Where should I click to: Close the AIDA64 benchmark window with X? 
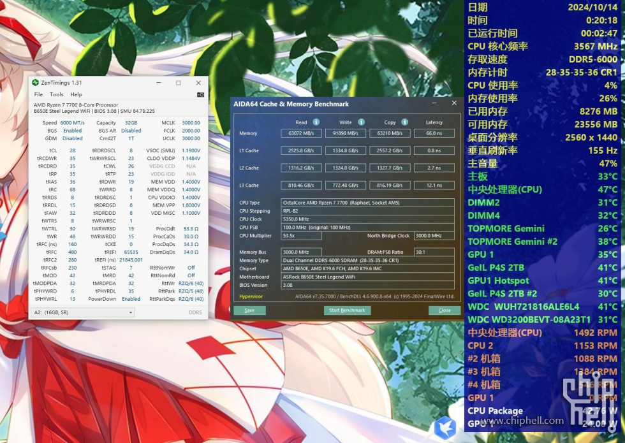click(x=454, y=103)
